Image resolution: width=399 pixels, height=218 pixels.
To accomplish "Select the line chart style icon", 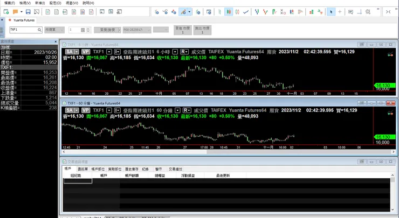I will click(246, 12).
